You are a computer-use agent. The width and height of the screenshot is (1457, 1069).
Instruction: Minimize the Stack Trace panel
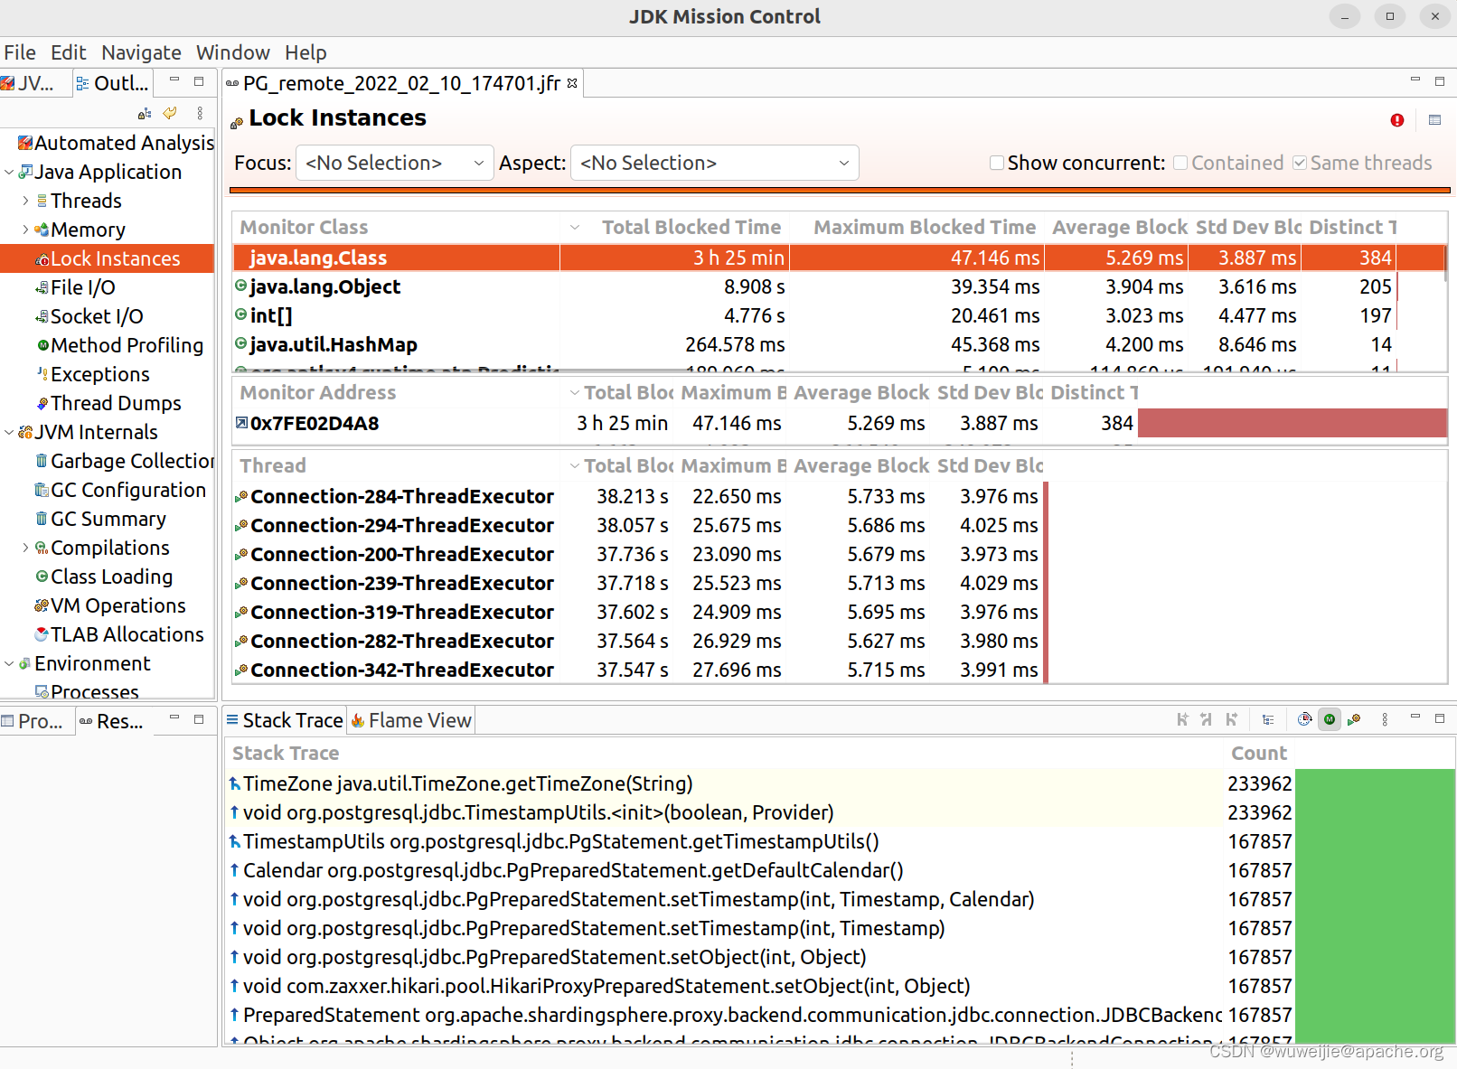tap(1415, 717)
